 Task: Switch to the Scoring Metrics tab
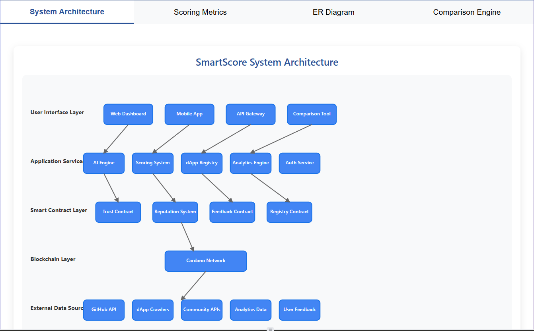pyautogui.click(x=200, y=12)
